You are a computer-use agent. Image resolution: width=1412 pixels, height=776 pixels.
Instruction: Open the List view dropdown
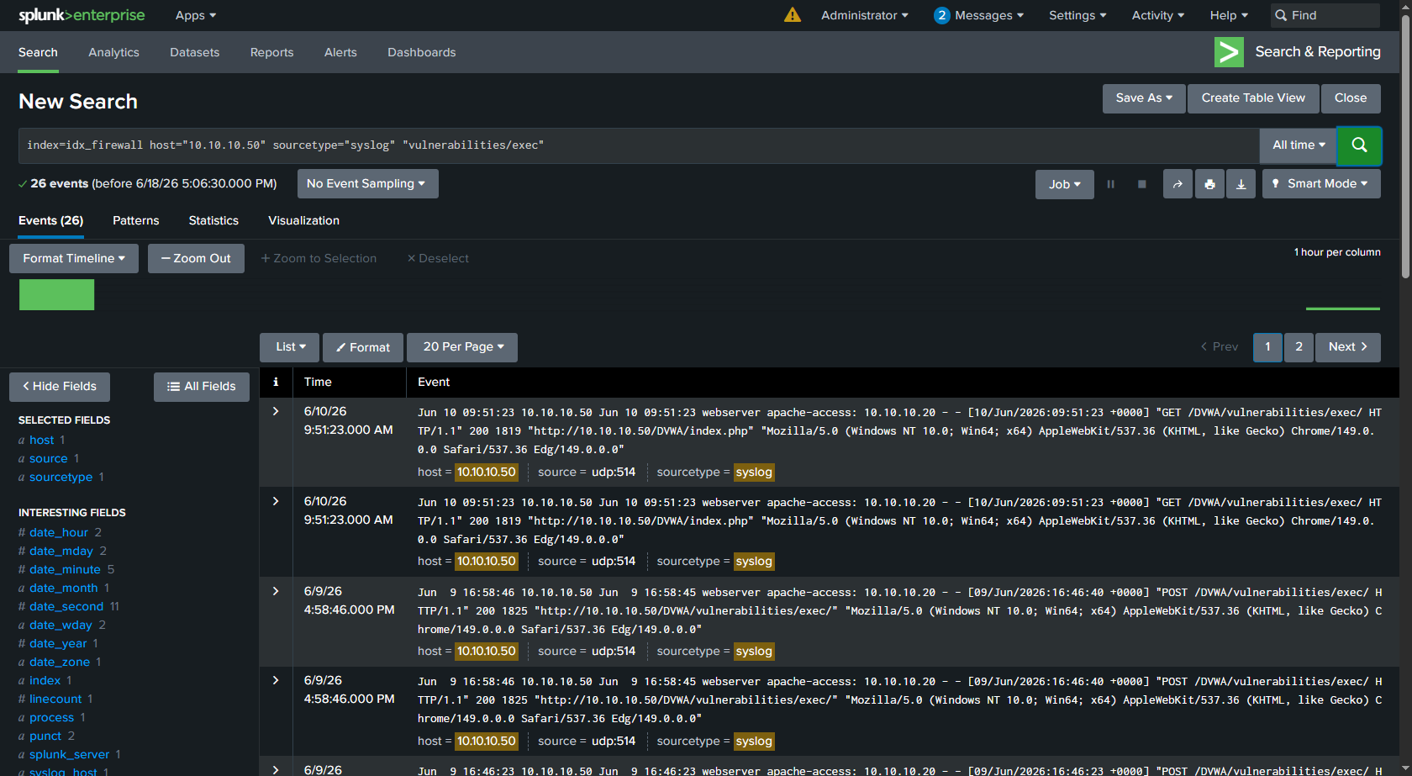[x=290, y=347]
